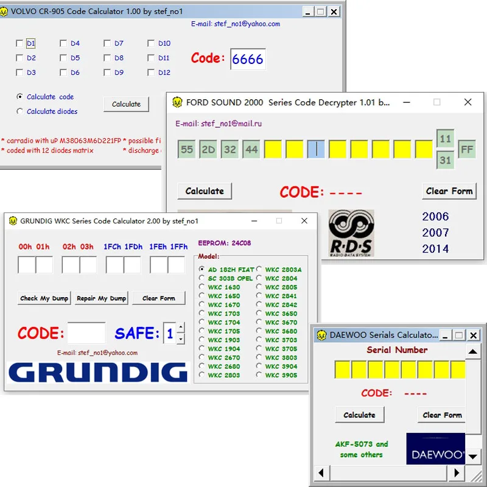Click the year 2014 in the Ford window
This screenshot has width=487, height=487.
(x=435, y=249)
